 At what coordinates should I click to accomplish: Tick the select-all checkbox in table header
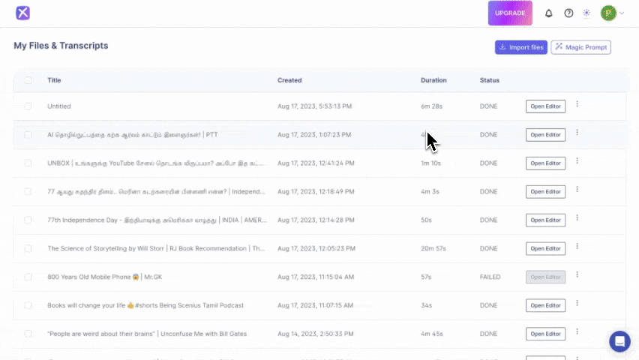pos(28,80)
